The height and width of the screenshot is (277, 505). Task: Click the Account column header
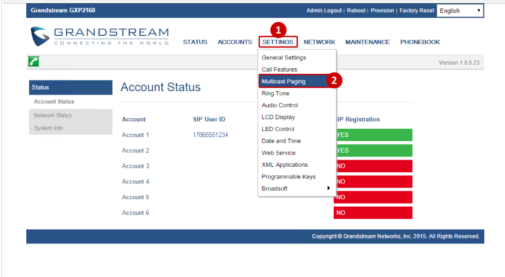point(134,120)
